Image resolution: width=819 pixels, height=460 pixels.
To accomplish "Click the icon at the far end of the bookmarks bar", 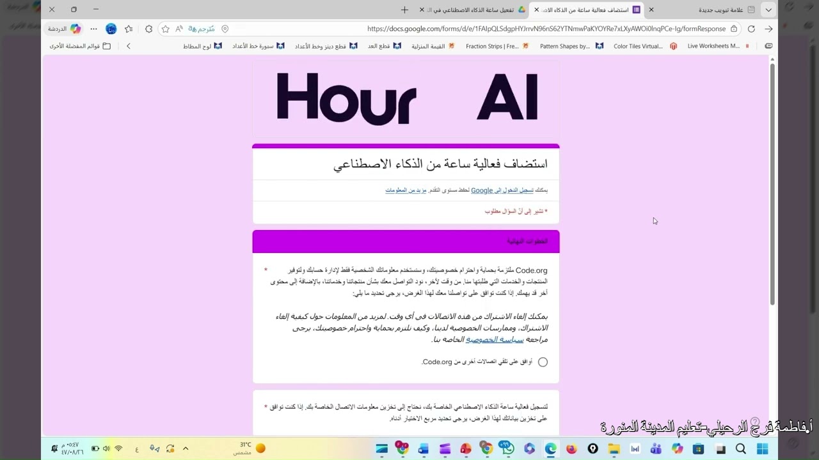I will coord(768,46).
